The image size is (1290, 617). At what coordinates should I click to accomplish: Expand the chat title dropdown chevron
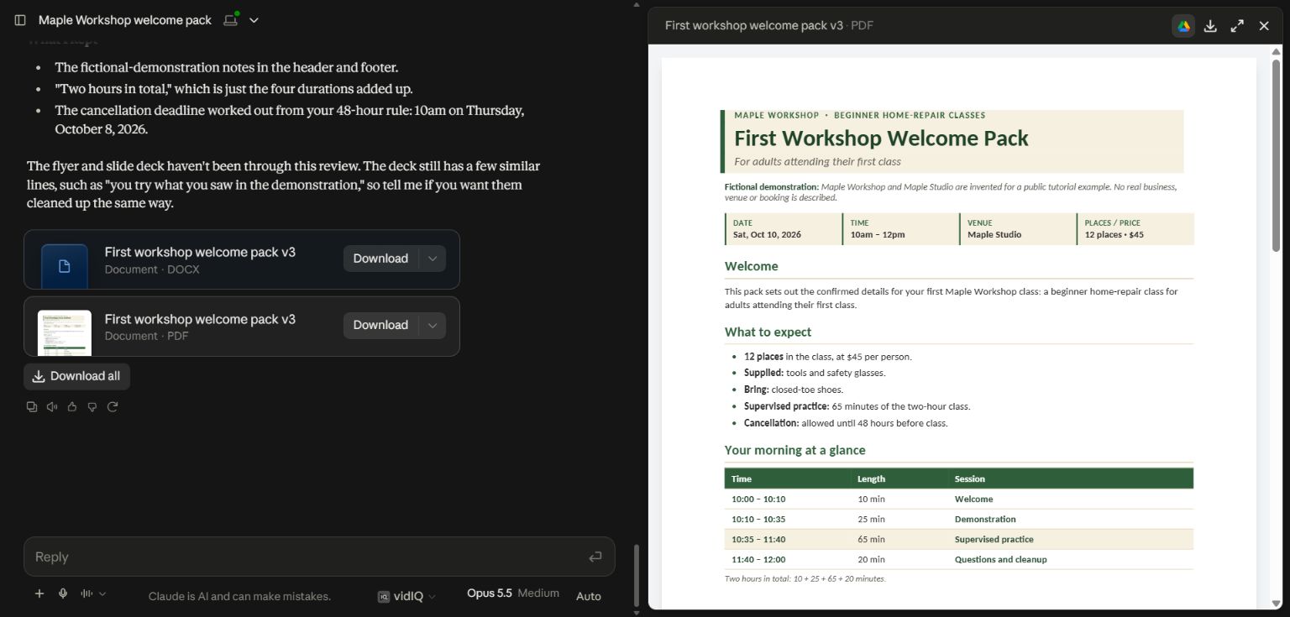(x=254, y=20)
